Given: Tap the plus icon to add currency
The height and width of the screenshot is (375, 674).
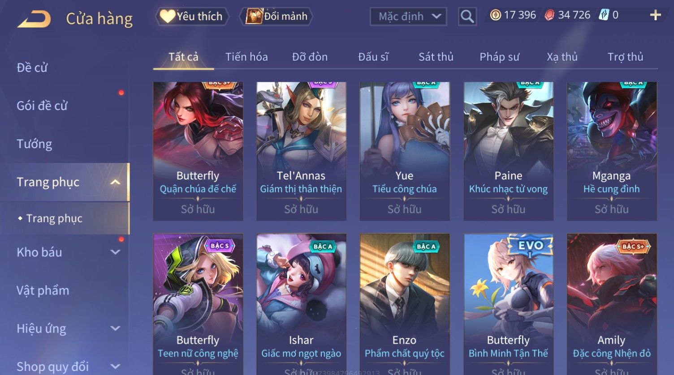Looking at the screenshot, I should [655, 15].
